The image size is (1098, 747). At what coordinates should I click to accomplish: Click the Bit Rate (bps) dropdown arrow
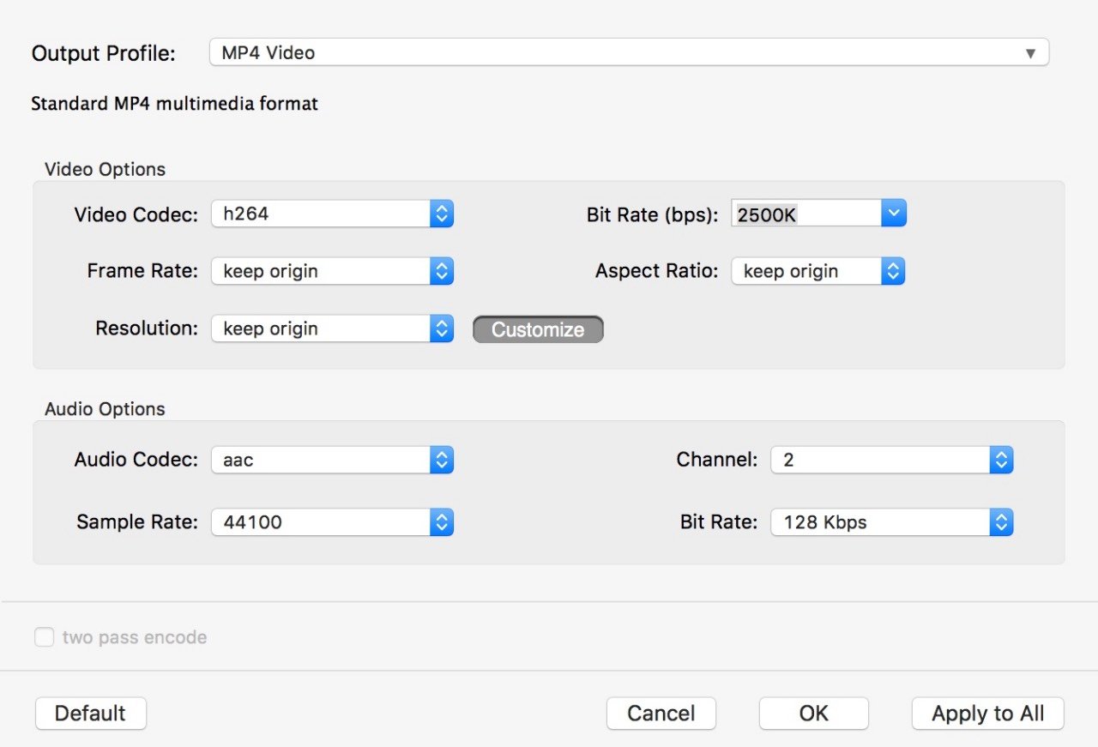pyautogui.click(x=894, y=214)
